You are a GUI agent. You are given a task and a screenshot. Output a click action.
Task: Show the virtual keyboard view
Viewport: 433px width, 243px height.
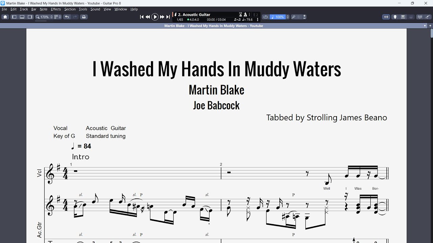point(403,17)
